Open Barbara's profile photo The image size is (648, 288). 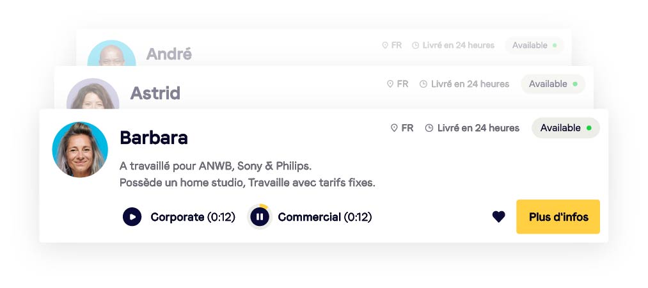(x=80, y=150)
